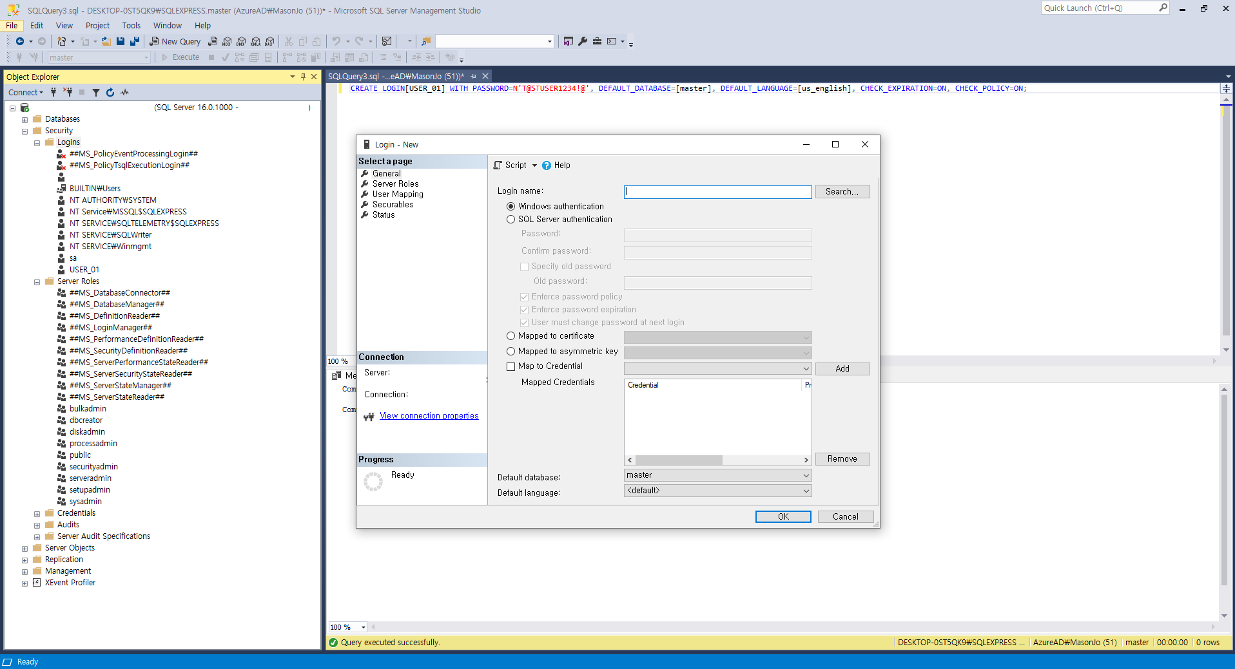Click the New Query toolbar button
1235x669 pixels.
[x=175, y=41]
